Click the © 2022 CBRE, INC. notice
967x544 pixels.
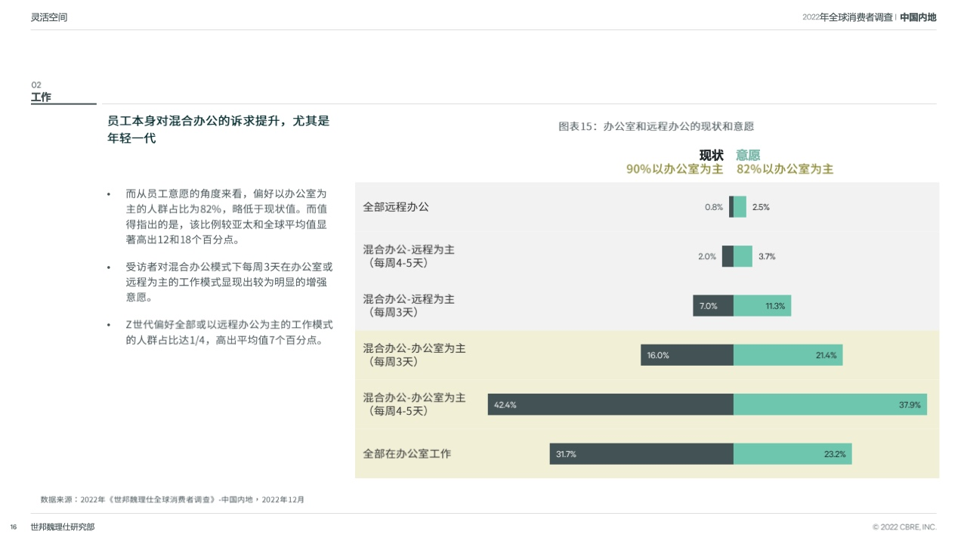tap(904, 527)
